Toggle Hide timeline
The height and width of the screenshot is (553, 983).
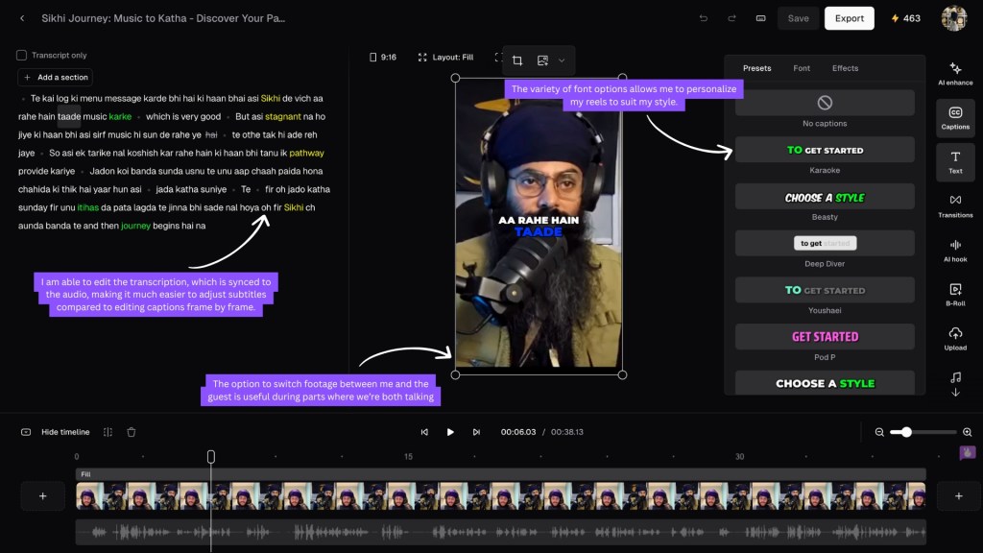click(64, 432)
